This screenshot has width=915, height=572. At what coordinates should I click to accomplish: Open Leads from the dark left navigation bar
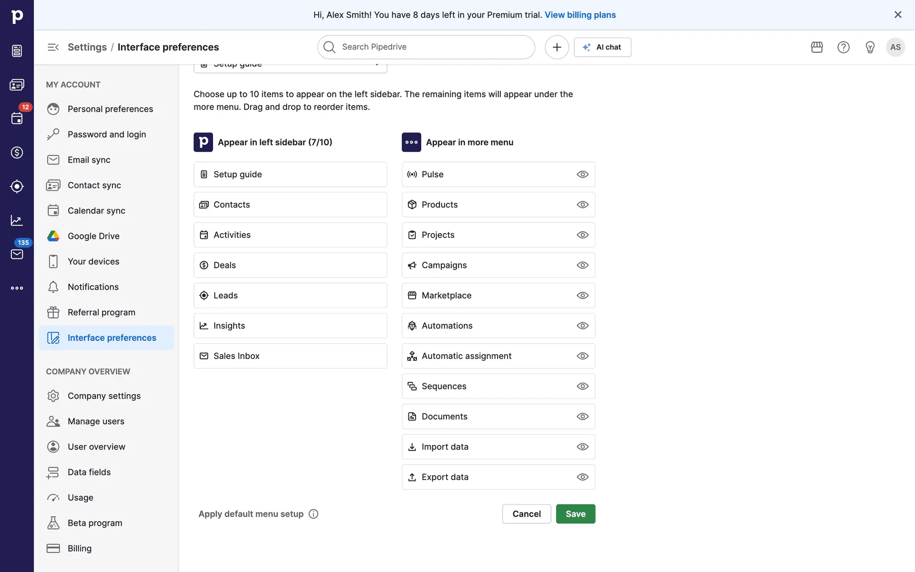(x=17, y=186)
